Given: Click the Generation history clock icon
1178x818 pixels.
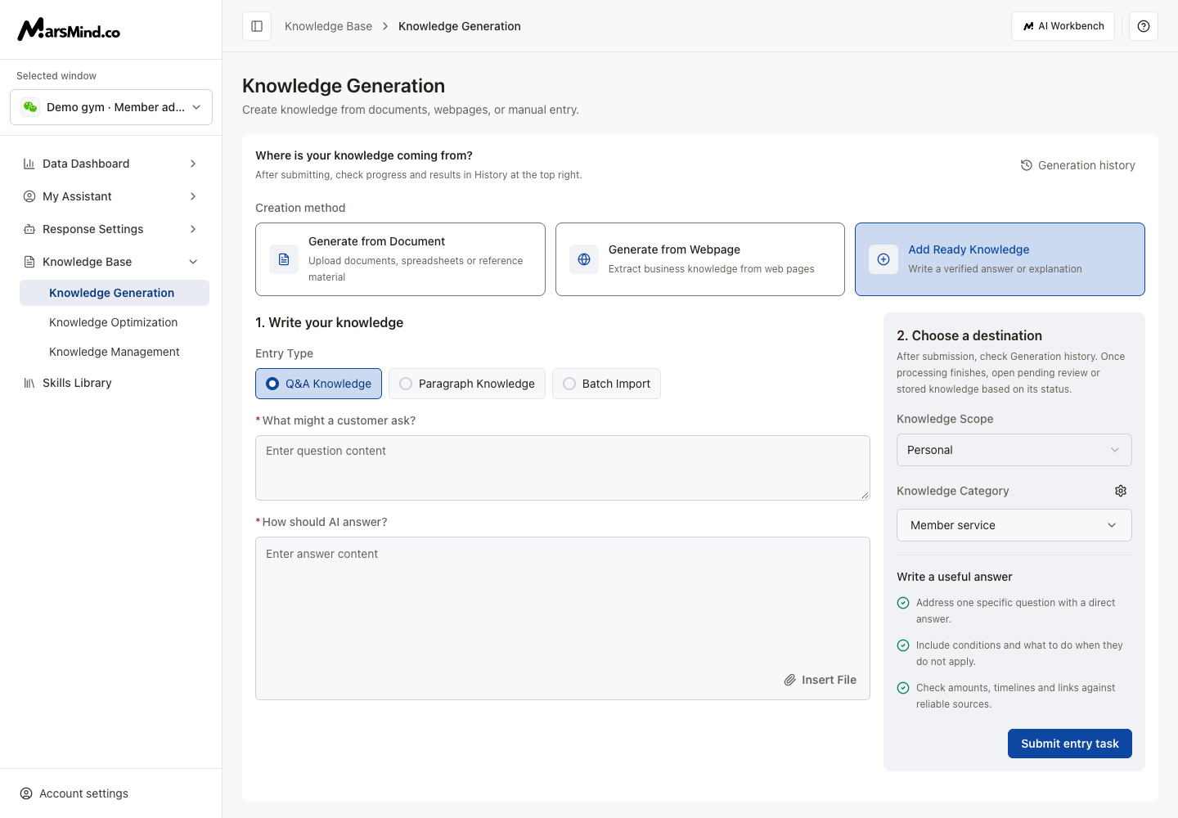Looking at the screenshot, I should [x=1027, y=165].
